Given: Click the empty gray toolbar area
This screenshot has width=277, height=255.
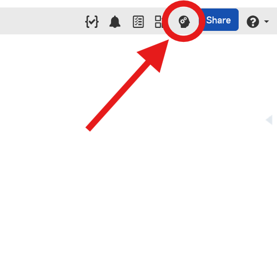Looking at the screenshot, I should tap(41, 21).
